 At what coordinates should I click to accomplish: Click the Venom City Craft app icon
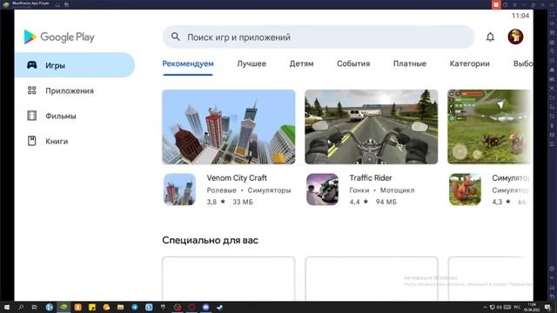tap(180, 190)
